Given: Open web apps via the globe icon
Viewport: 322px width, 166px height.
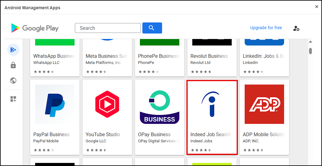Looking at the screenshot, I should 13,81.
